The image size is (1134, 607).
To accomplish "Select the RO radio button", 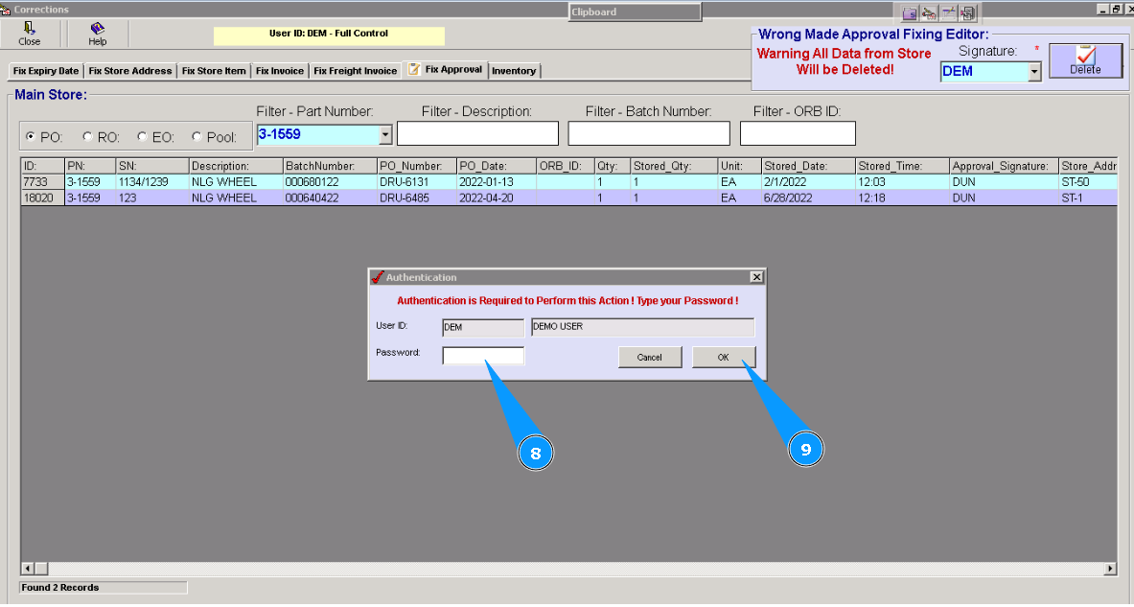I will click(87, 136).
